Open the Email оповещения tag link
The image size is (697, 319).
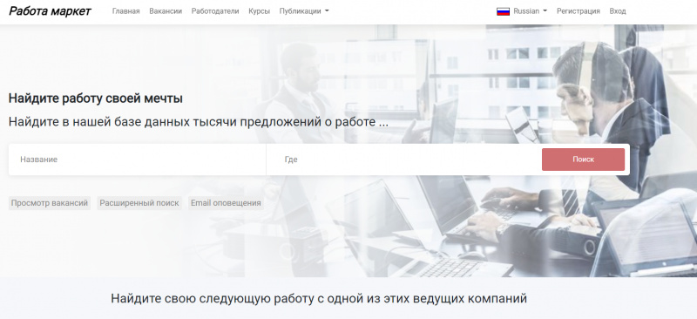point(226,203)
